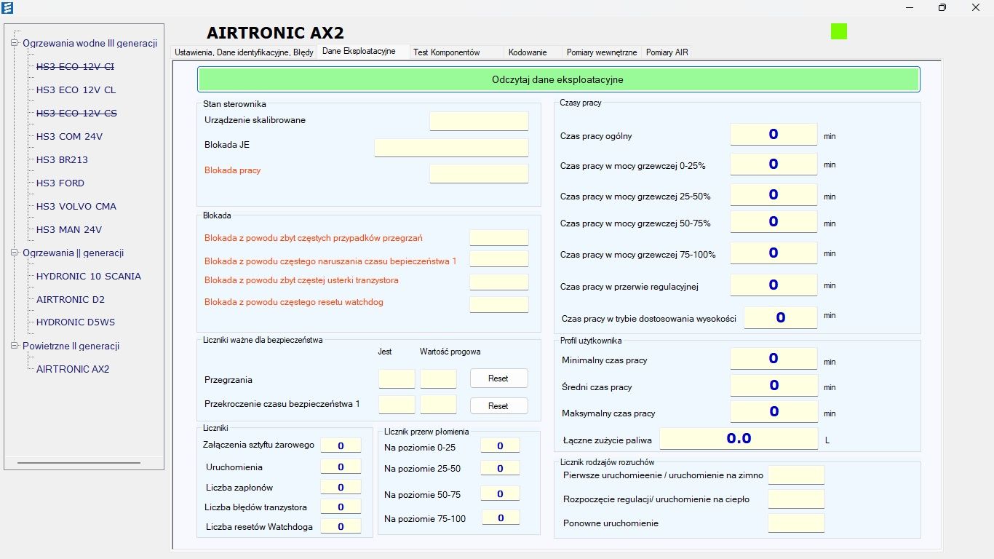Choose HS3 BR213 in tree
The width and height of the screenshot is (994, 559).
coord(62,159)
